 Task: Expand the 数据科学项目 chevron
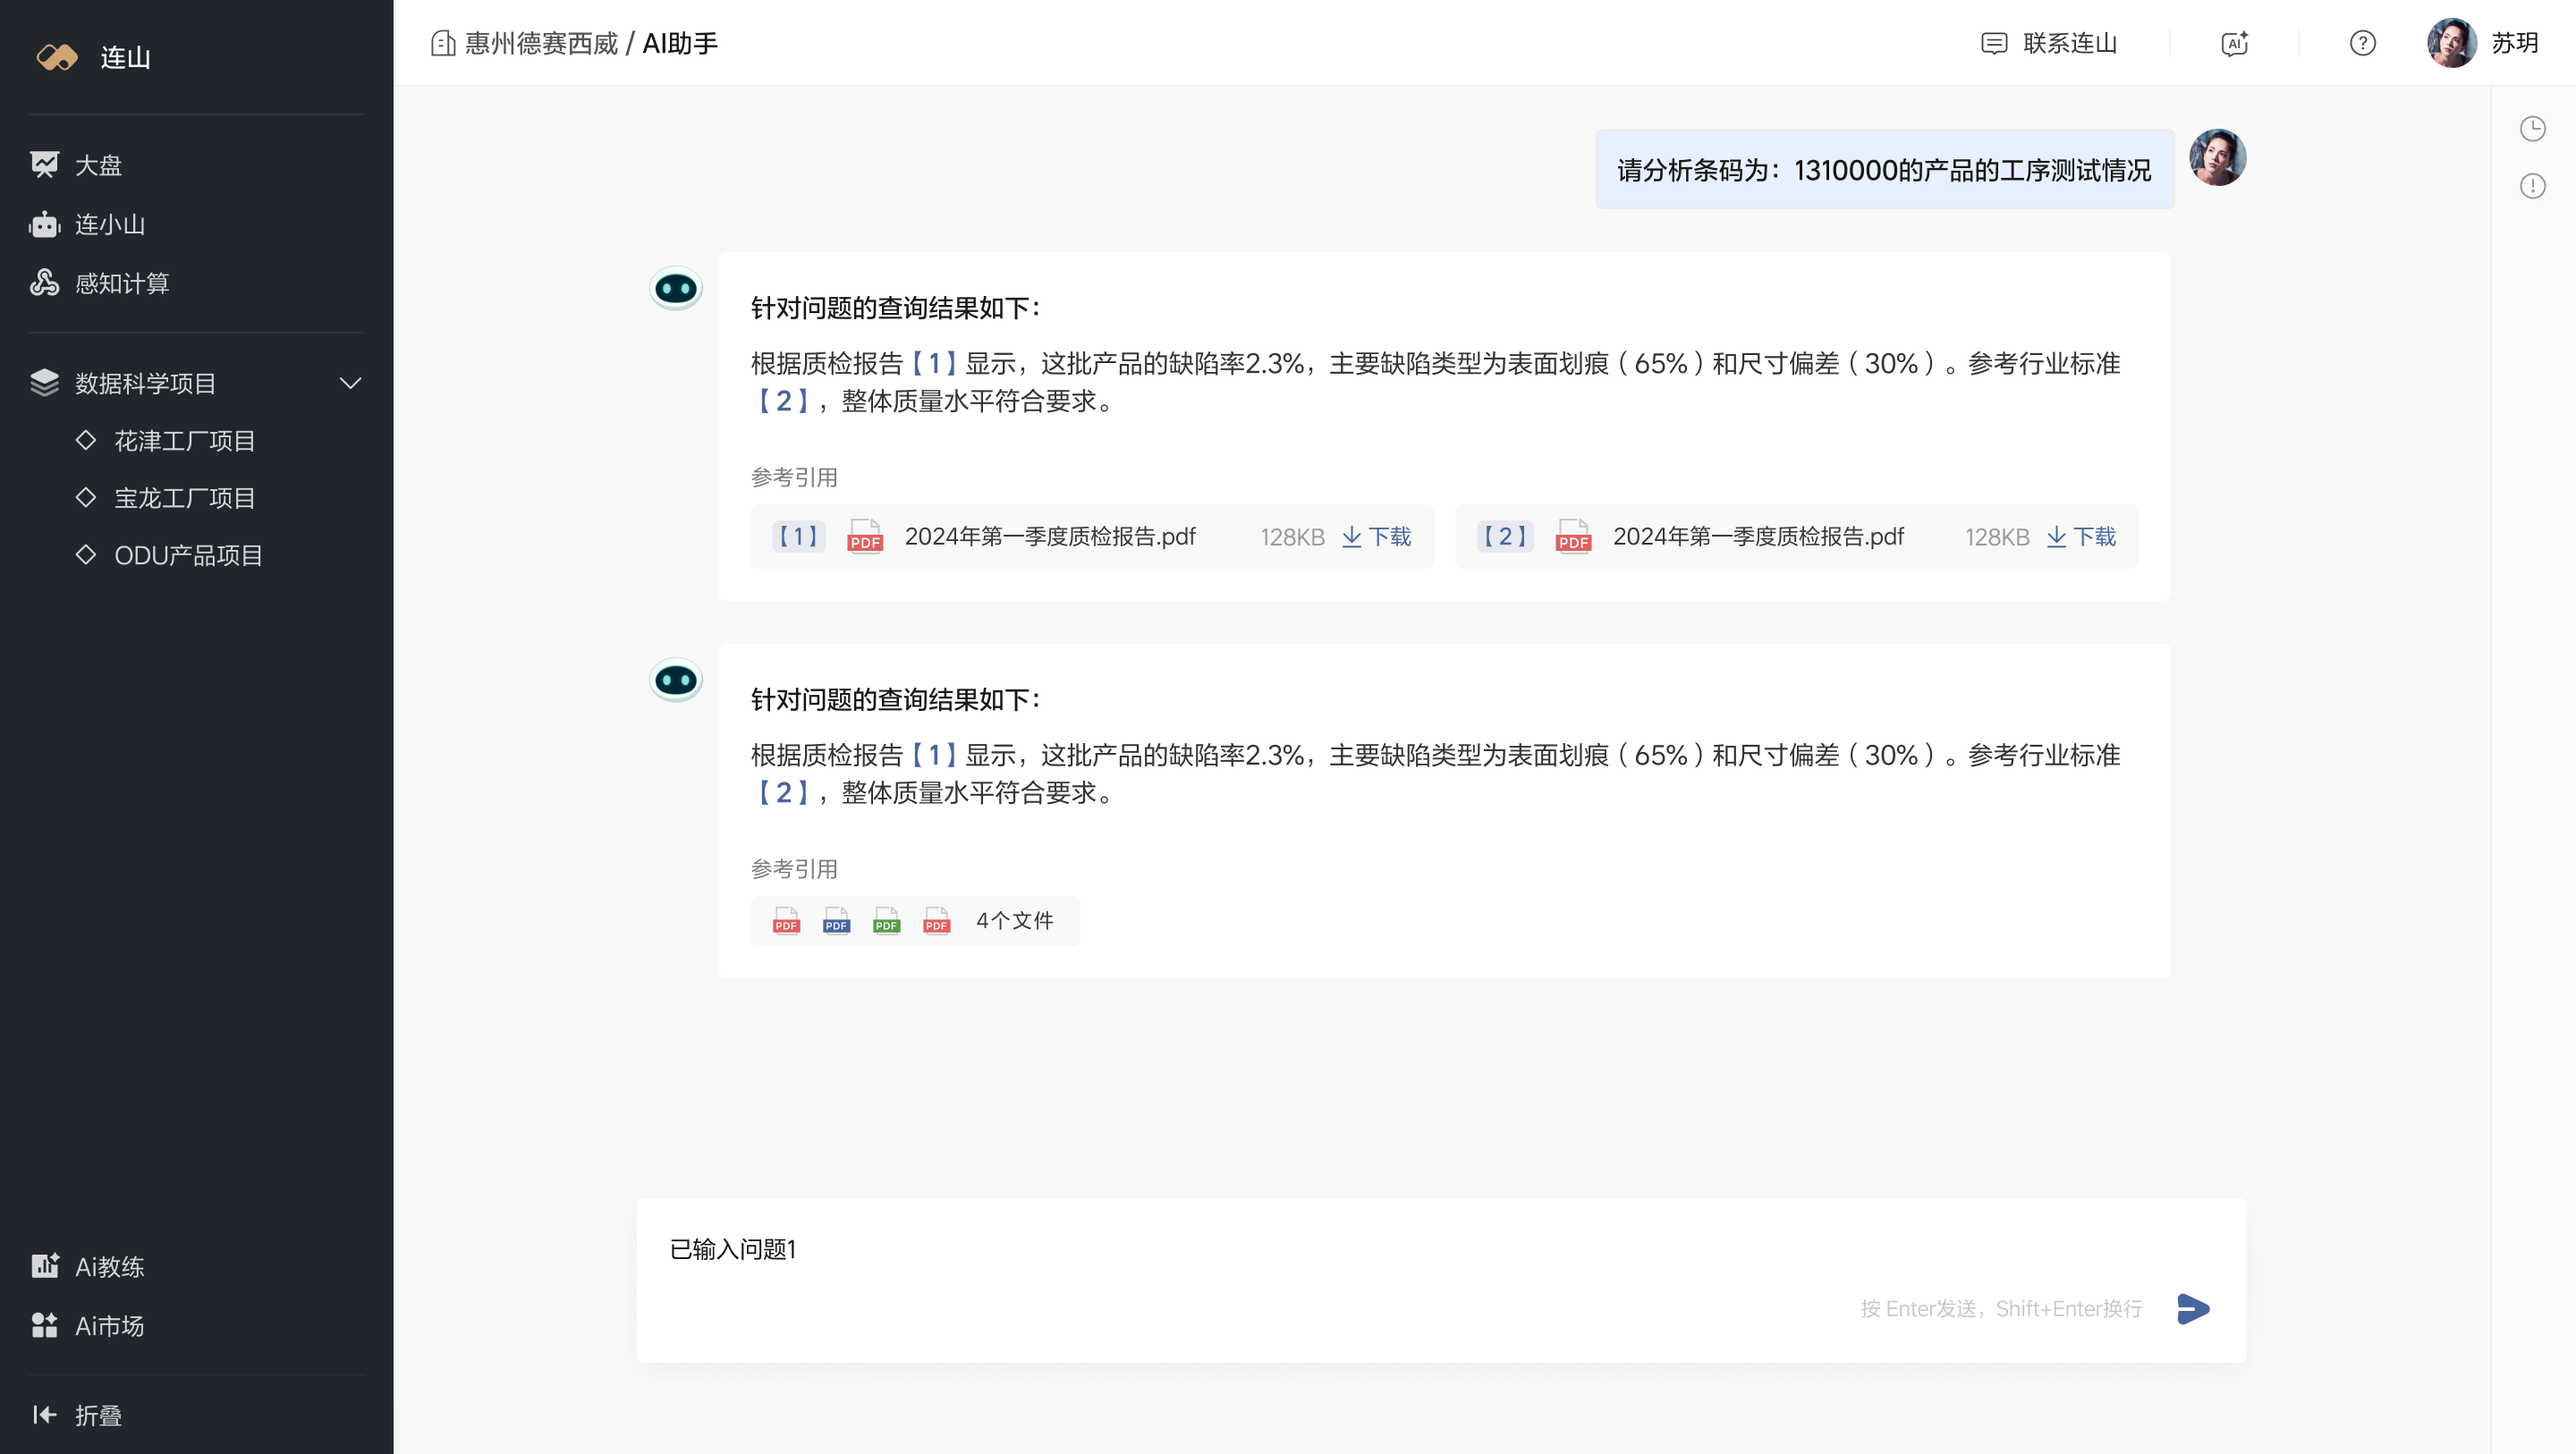pos(351,383)
